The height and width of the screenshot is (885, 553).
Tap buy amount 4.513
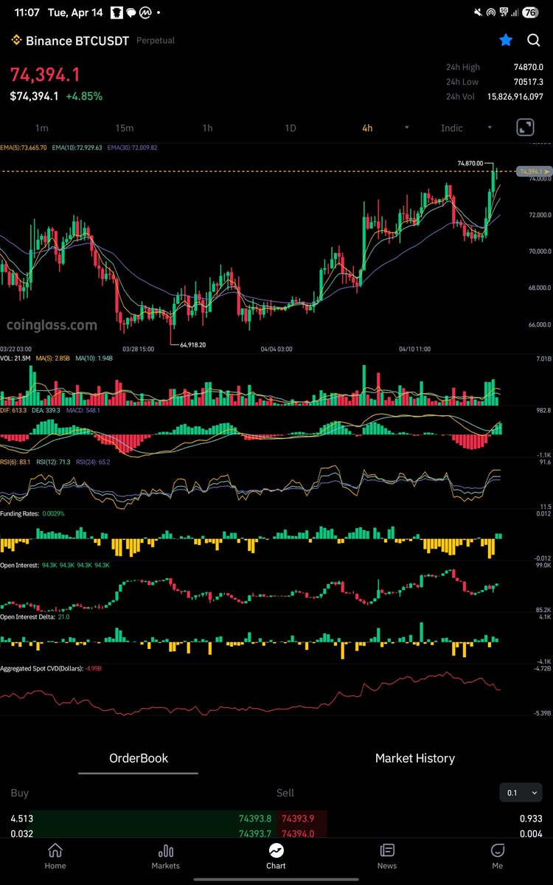click(x=21, y=819)
